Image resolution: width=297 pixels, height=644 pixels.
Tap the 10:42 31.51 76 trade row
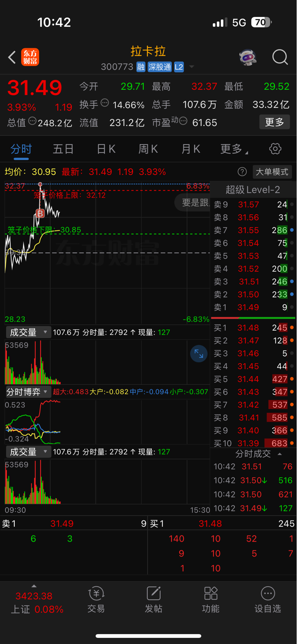pyautogui.click(x=253, y=466)
